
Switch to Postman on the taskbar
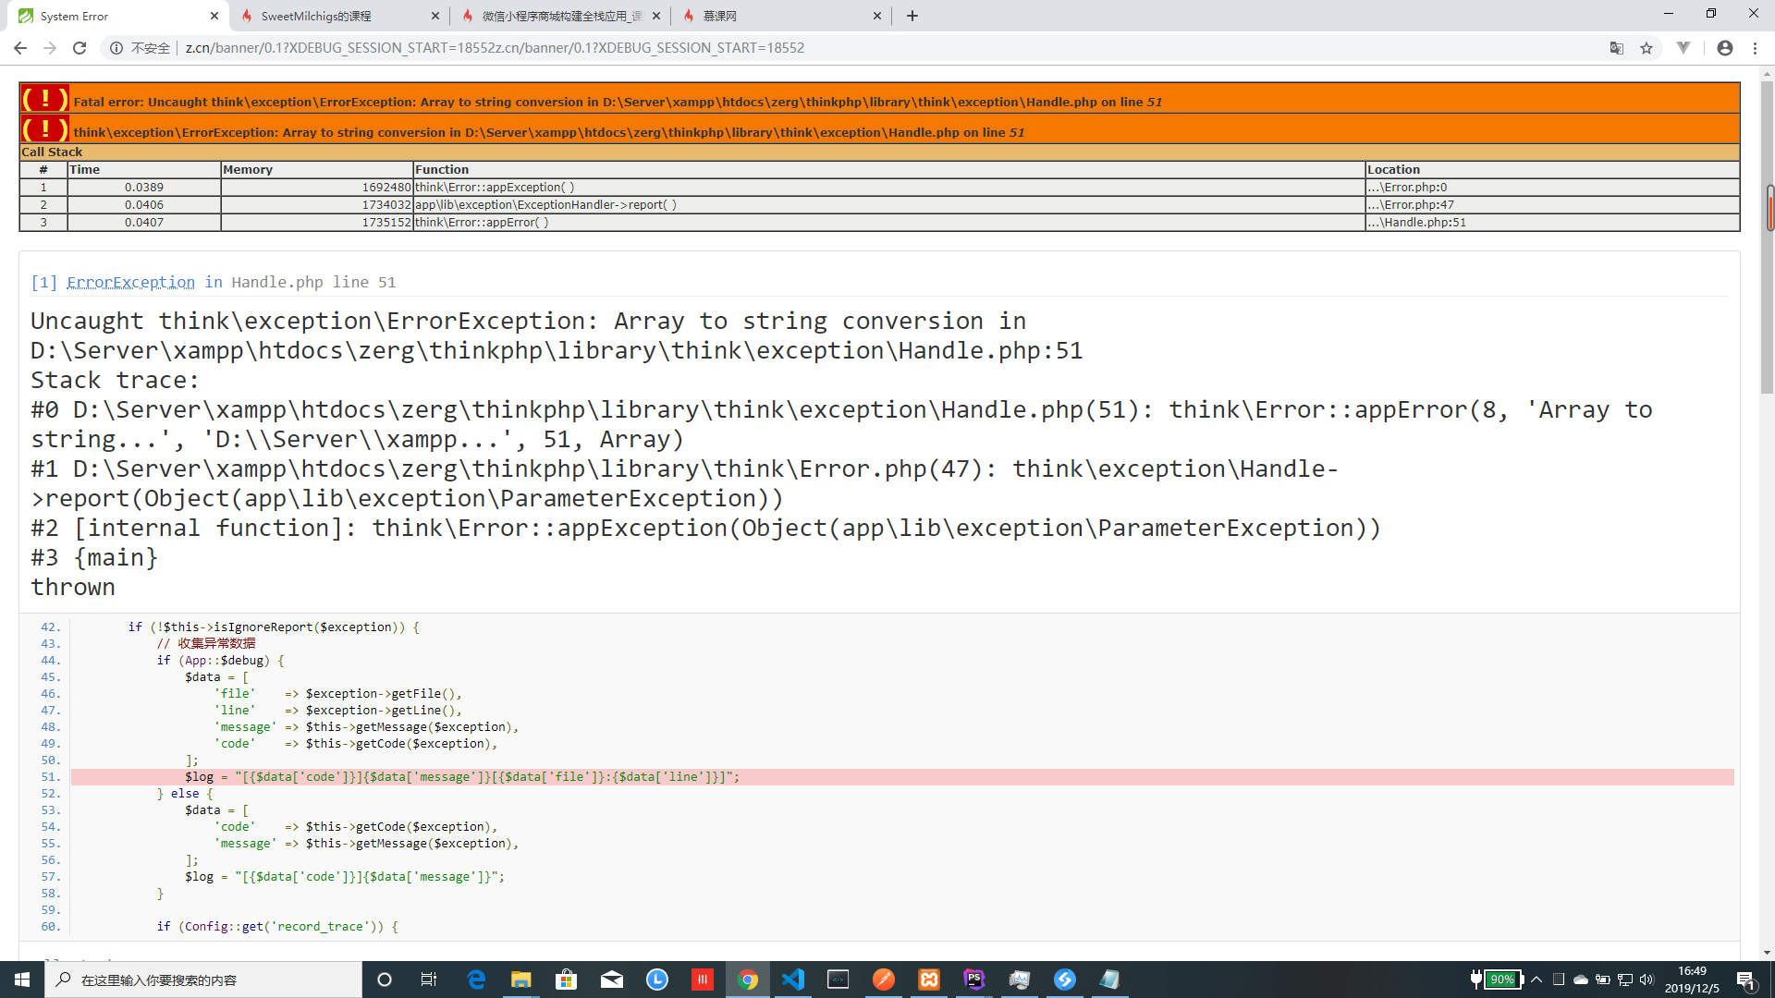pyautogui.click(x=884, y=980)
